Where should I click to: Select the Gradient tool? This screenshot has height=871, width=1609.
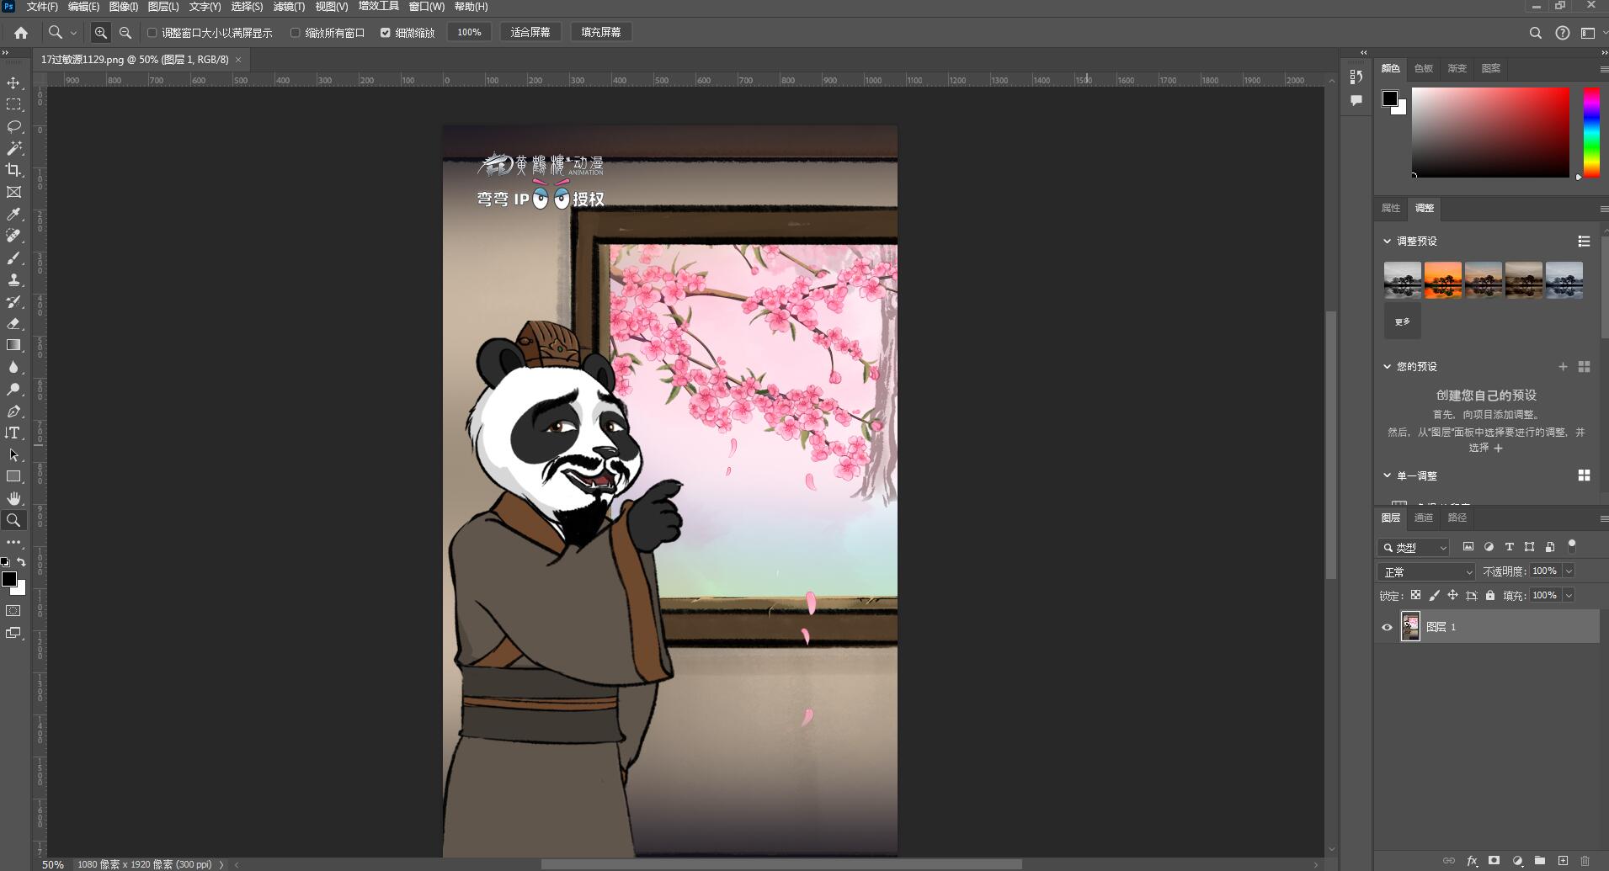13,345
